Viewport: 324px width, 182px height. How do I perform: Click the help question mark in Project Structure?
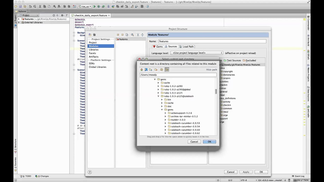[90, 172]
